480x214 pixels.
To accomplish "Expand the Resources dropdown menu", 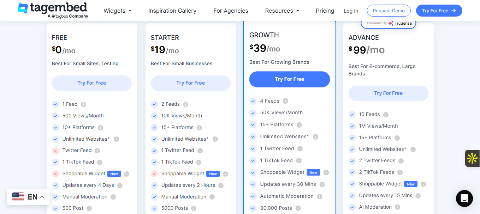I will click(282, 11).
